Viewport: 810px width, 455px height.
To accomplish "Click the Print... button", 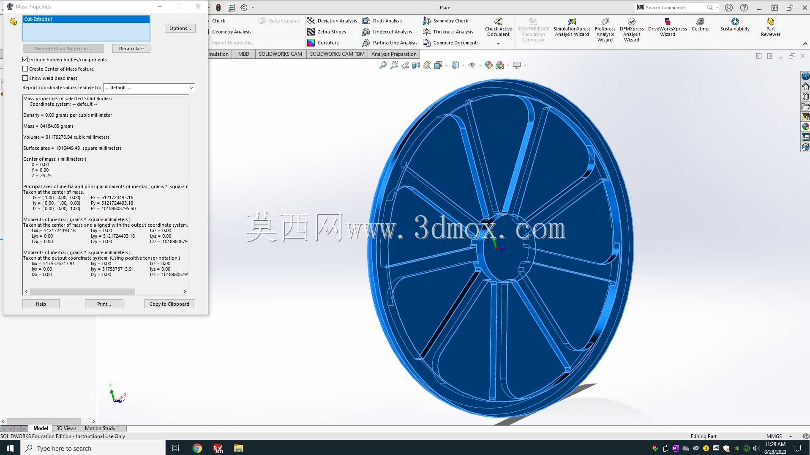I will [x=104, y=304].
